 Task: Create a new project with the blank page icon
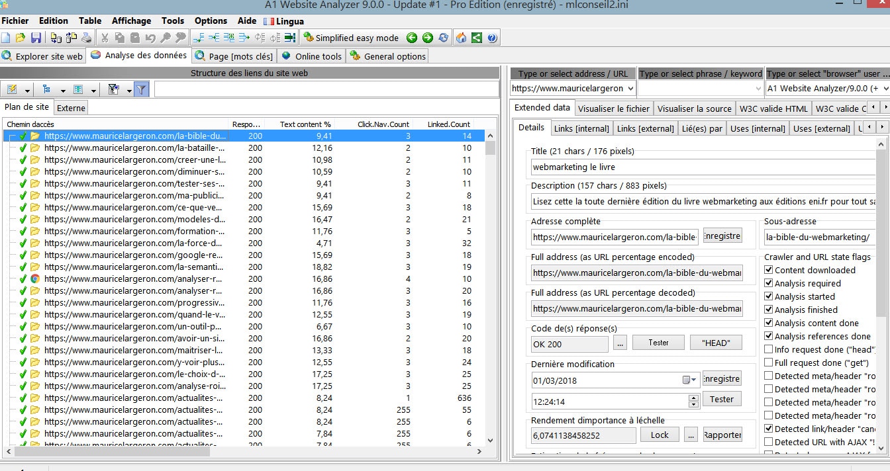[6, 38]
